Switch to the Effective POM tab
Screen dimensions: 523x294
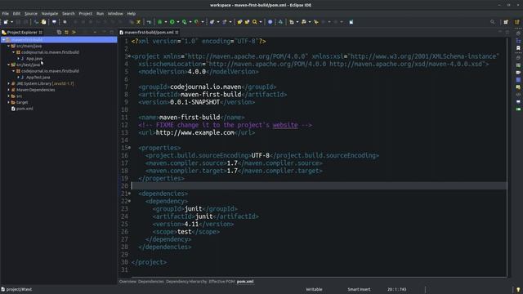pos(221,282)
